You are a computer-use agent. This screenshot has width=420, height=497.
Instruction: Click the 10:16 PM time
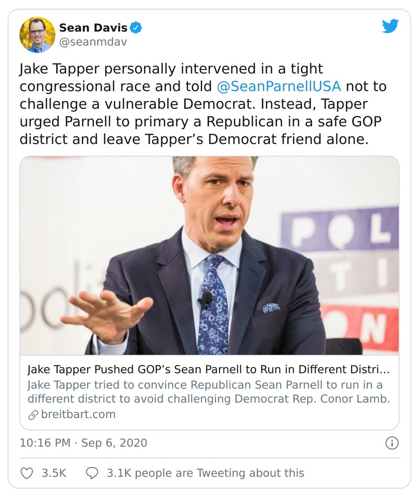(x=45, y=443)
